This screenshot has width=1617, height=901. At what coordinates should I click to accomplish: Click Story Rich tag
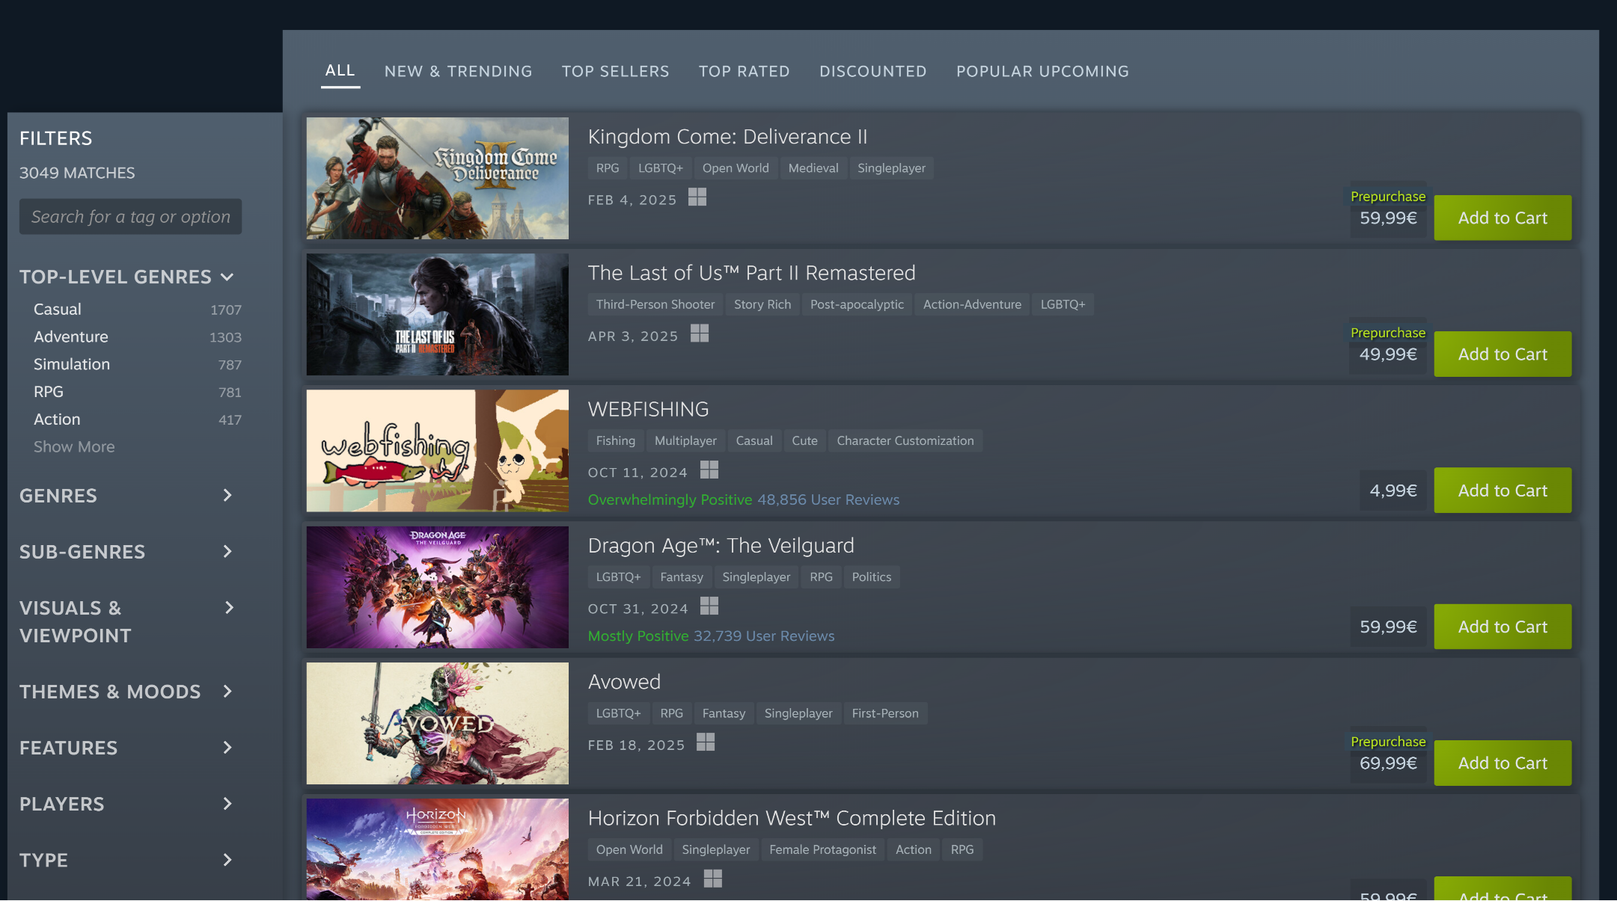point(762,304)
